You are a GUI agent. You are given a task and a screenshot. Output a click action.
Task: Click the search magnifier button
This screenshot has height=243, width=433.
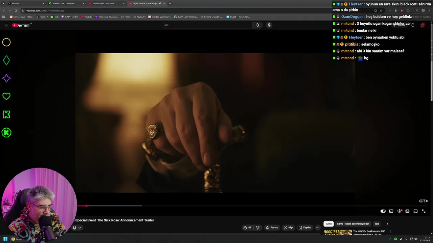click(257, 25)
